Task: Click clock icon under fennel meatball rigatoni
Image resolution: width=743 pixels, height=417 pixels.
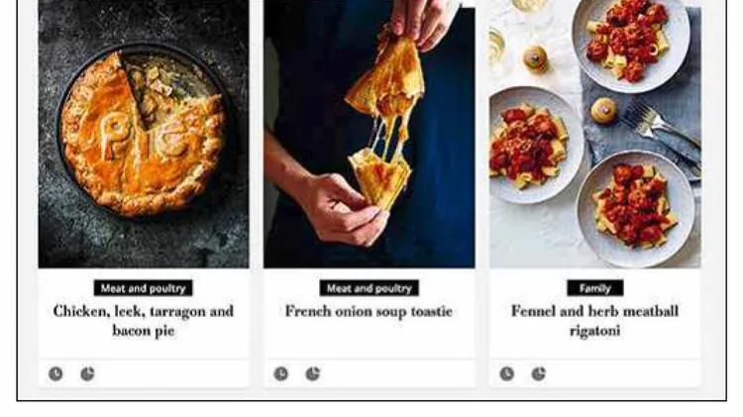Action: click(507, 373)
